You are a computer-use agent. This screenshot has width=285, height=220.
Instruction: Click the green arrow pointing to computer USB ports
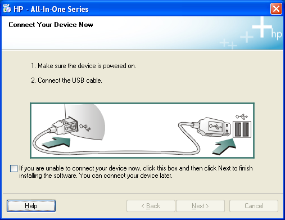(224, 147)
